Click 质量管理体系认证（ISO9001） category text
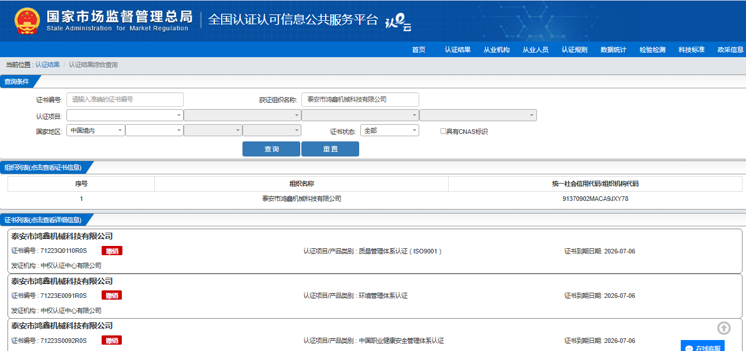This screenshot has width=746, height=351. click(x=400, y=251)
